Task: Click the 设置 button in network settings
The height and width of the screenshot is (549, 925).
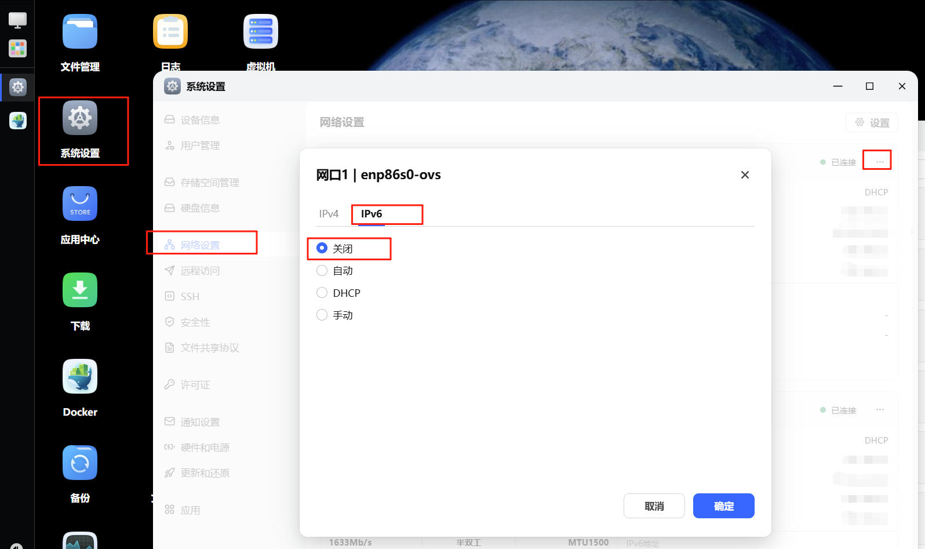Action: tap(872, 122)
